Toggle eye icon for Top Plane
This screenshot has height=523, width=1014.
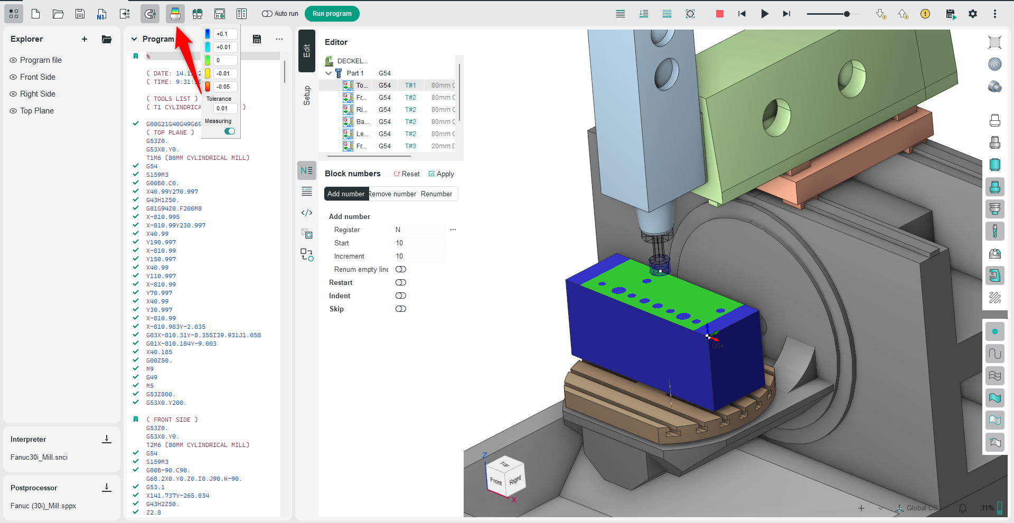click(x=13, y=111)
